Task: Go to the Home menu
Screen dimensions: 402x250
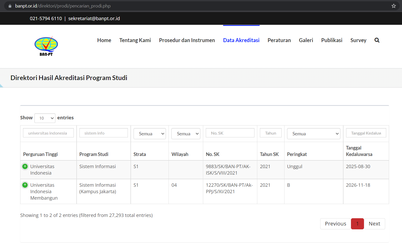Action: point(104,40)
